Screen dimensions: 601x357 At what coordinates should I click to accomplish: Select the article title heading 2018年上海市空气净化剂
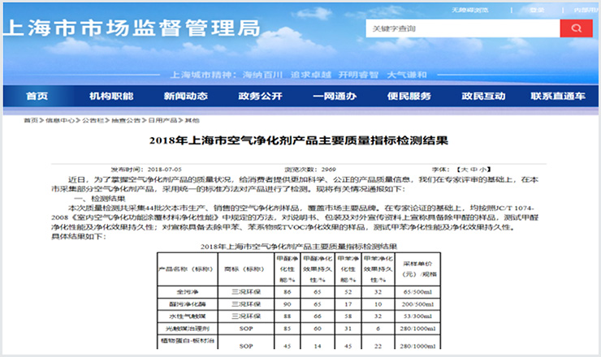point(299,140)
